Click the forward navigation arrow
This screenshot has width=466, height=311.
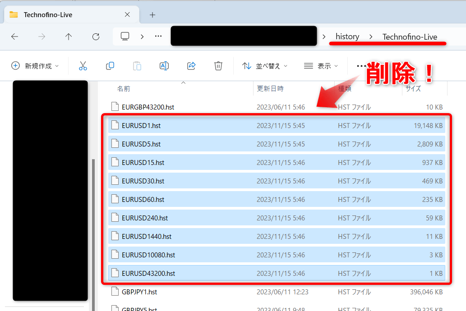(x=42, y=37)
